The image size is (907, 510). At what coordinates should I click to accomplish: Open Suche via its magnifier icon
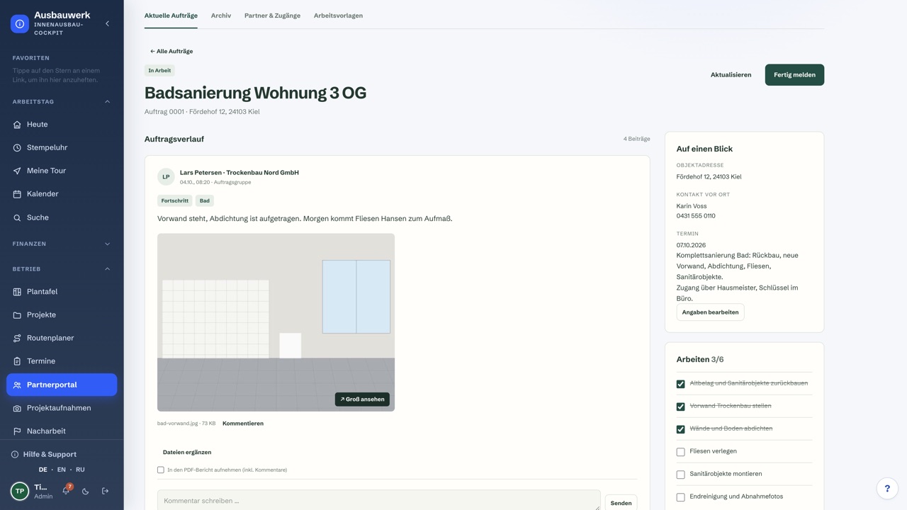click(x=17, y=217)
